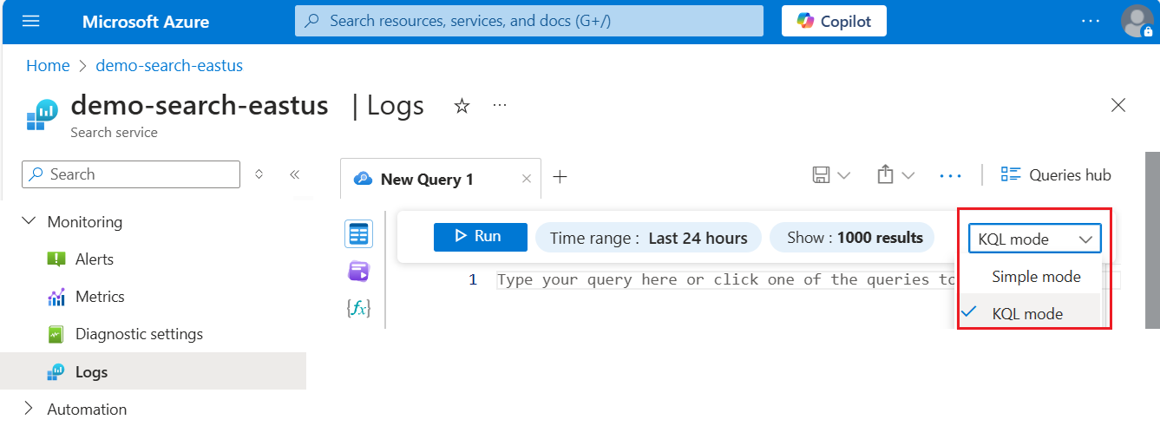Open the saved Queries side panel icon

pos(358,272)
